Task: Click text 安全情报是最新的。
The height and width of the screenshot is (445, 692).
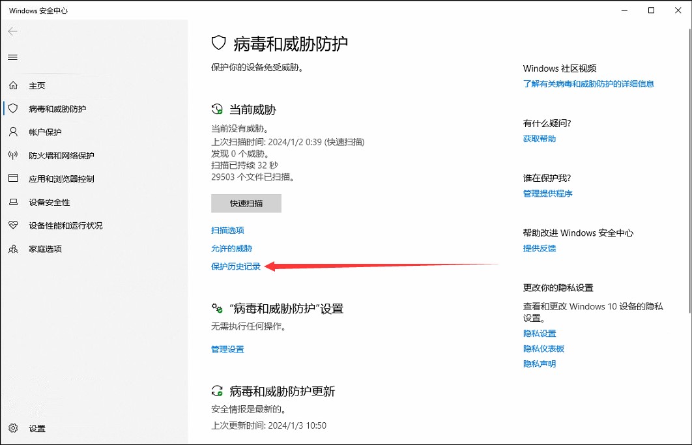Action: 248,409
